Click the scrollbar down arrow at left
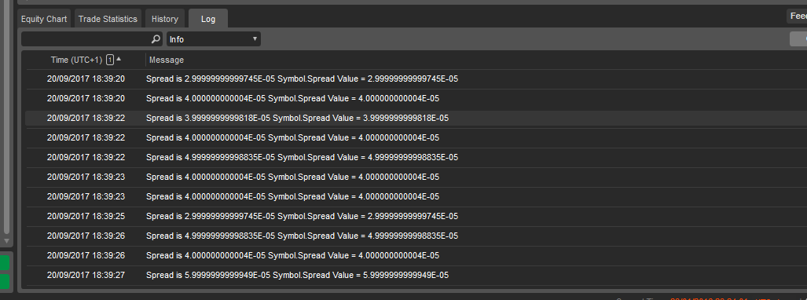This screenshot has width=807, height=300. (x=6, y=241)
